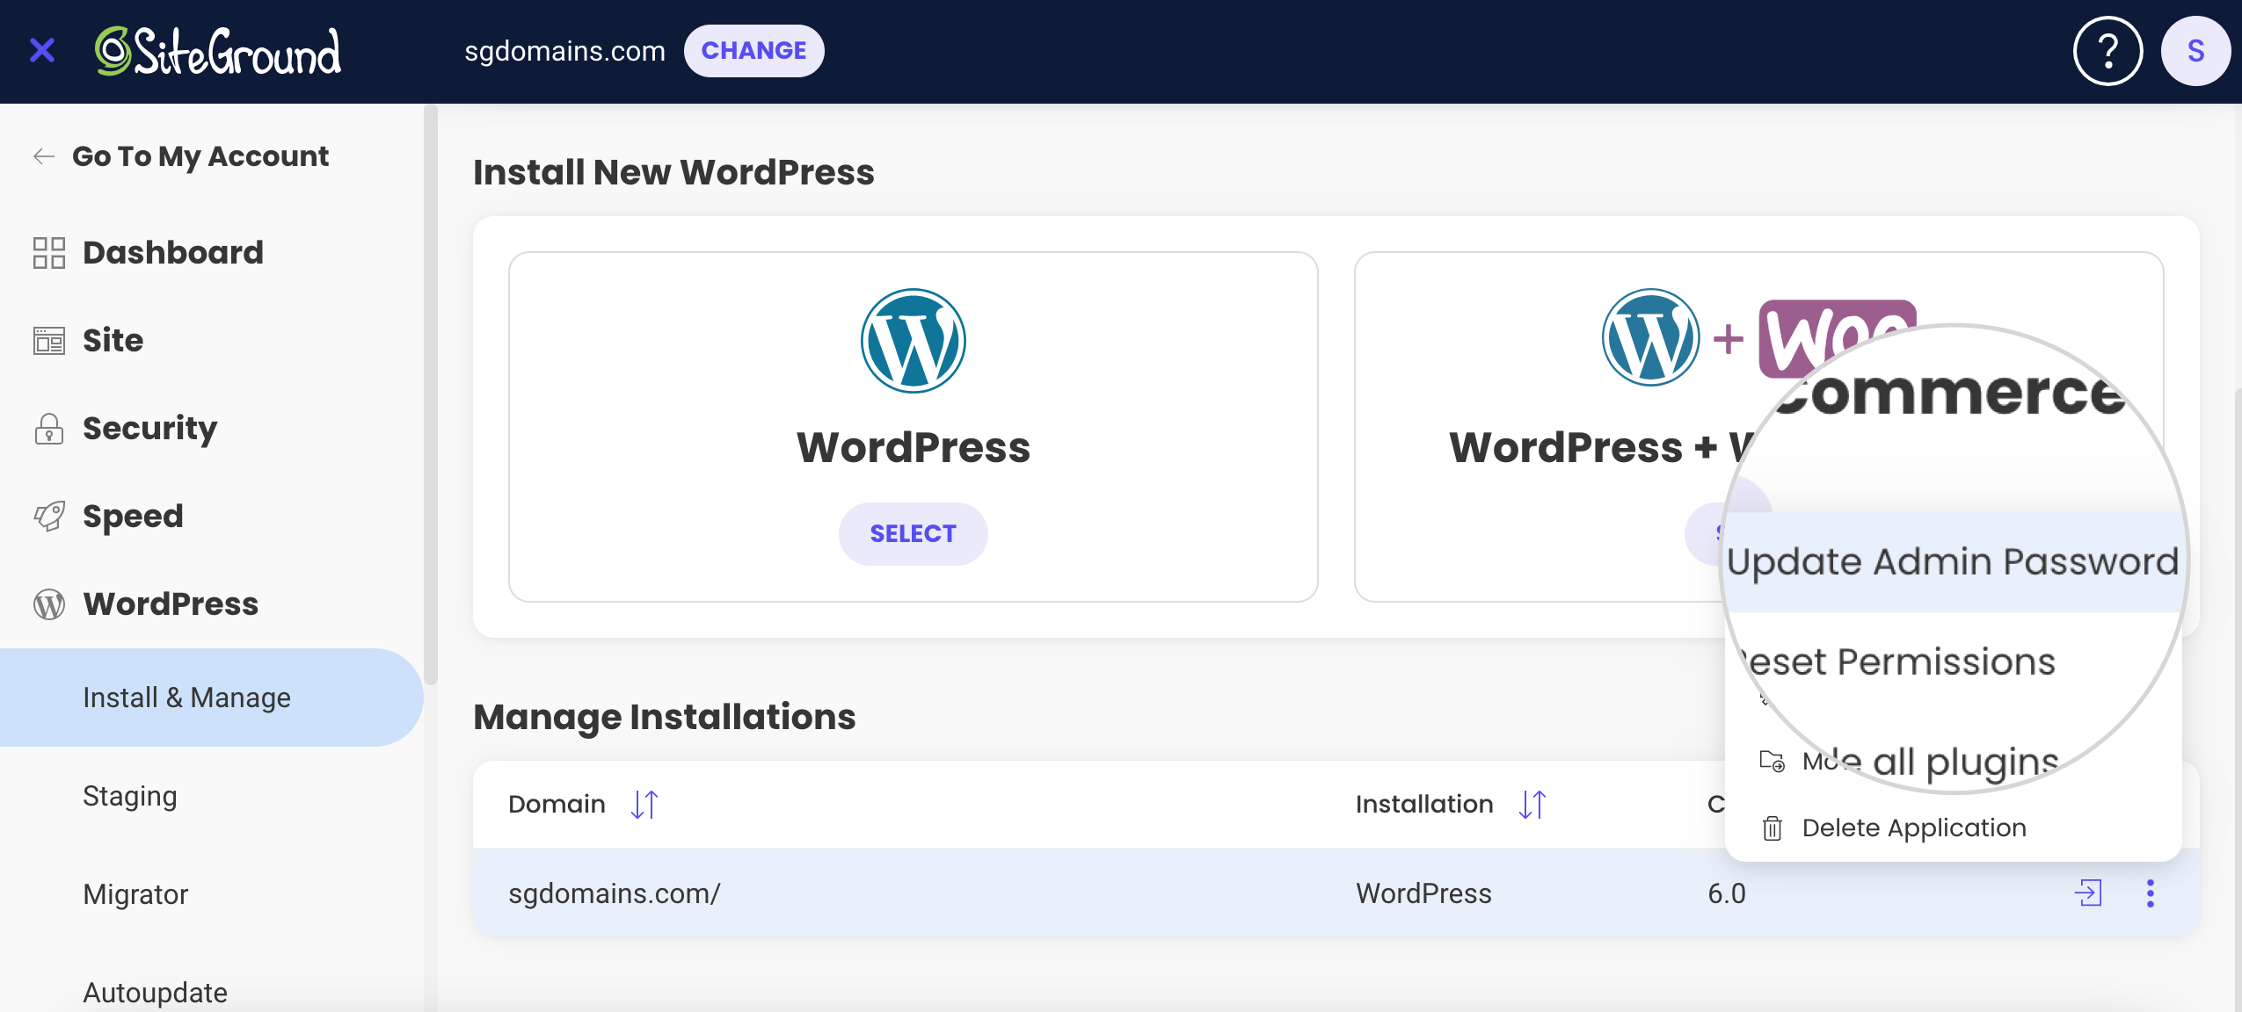This screenshot has width=2242, height=1012.
Task: Collapse the WordPress sidebar section
Action: [171, 604]
